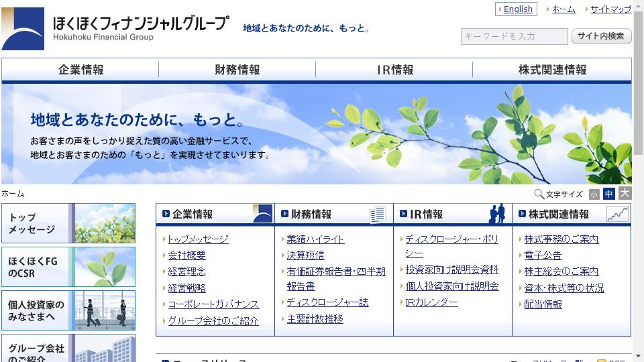This screenshot has width=644, height=362.
Task: Open the サイトマップ link
Action: [x=610, y=9]
